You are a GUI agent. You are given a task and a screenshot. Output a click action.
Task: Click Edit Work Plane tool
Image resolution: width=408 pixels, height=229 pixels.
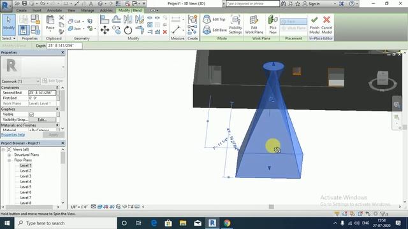pos(254,24)
